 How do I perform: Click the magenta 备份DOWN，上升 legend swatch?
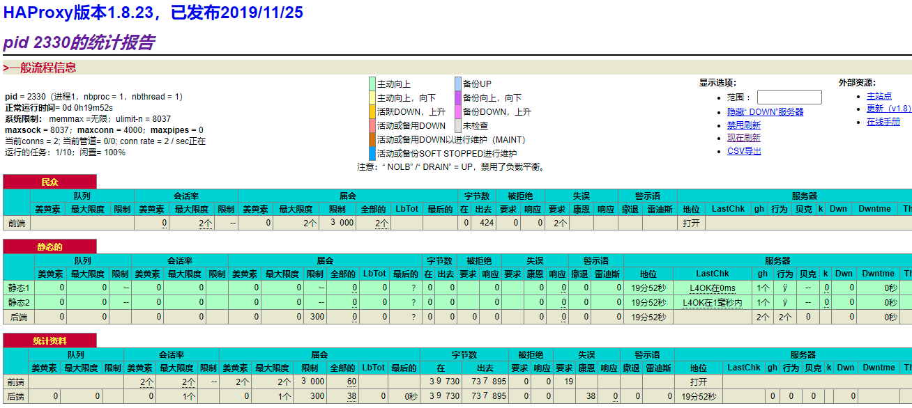point(458,111)
